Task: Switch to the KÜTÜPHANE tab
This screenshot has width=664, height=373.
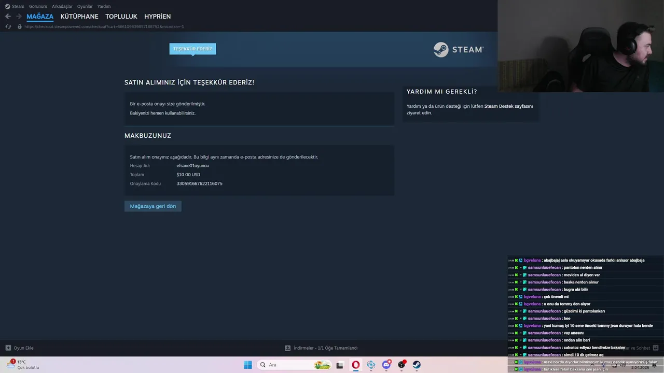Action: [79, 17]
